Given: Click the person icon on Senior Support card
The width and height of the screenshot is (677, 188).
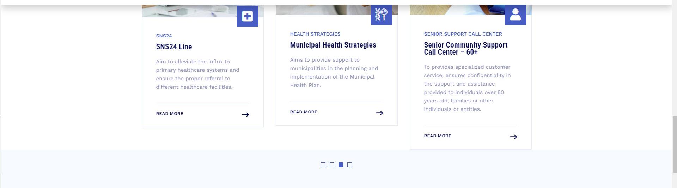Looking at the screenshot, I should [516, 15].
